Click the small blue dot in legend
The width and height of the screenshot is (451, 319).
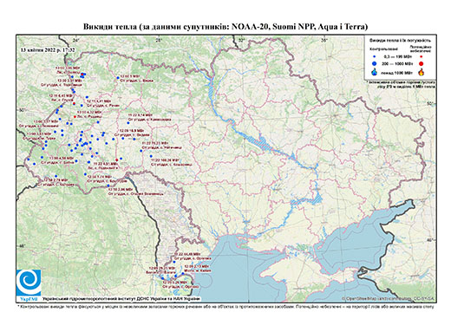click(x=374, y=56)
